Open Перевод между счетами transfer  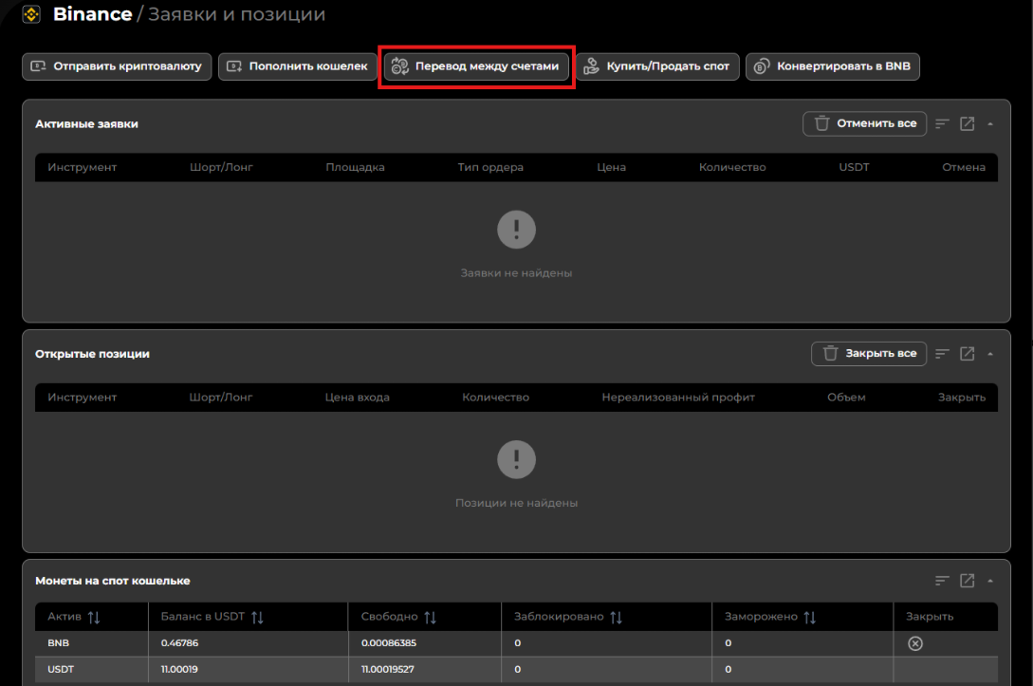(476, 66)
